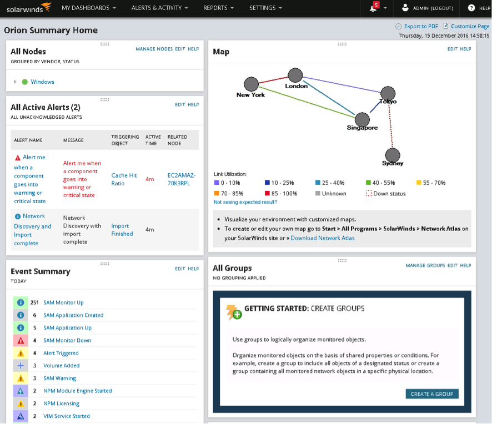
Task: Open the notifications bell icon
Action: pos(373,8)
